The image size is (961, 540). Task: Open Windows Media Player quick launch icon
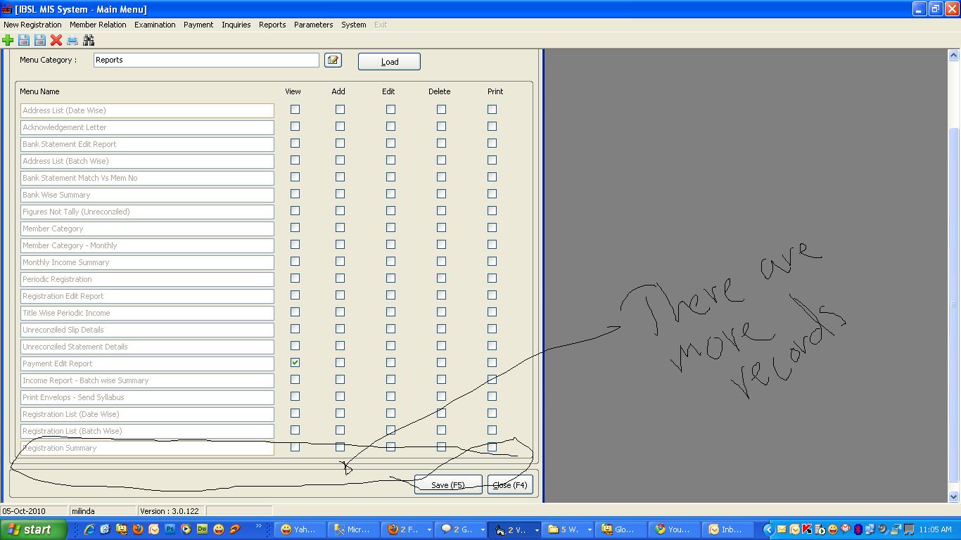pos(186,529)
